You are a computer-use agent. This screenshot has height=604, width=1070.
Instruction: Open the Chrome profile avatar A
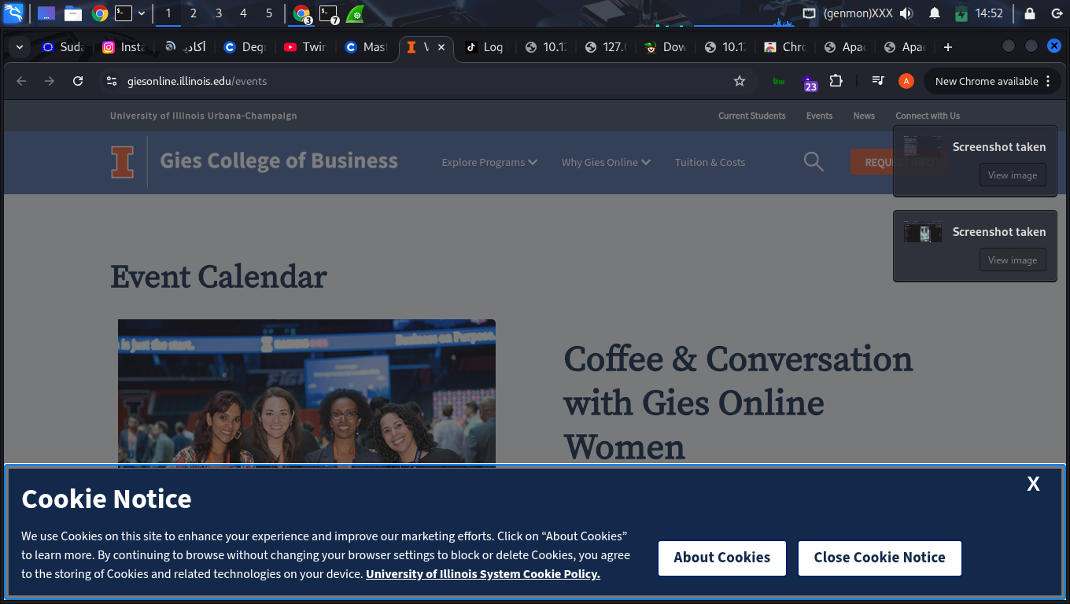click(x=906, y=81)
